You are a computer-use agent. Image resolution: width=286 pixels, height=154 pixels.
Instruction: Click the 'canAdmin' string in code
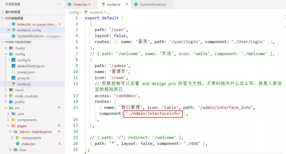coord(126,96)
